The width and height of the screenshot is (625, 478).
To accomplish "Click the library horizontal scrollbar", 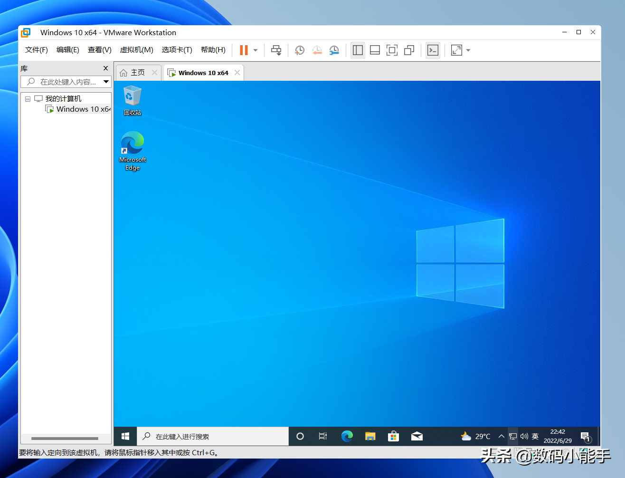I will click(x=65, y=439).
